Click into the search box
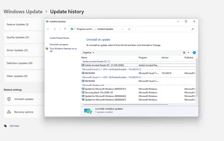The width and height of the screenshot is (224, 141). (165, 29)
